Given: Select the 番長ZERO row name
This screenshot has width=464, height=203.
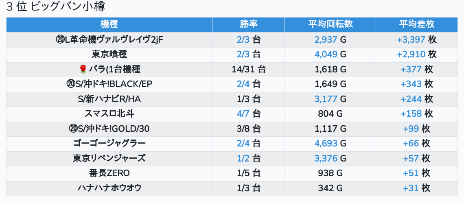Looking at the screenshot, I should (109, 173).
